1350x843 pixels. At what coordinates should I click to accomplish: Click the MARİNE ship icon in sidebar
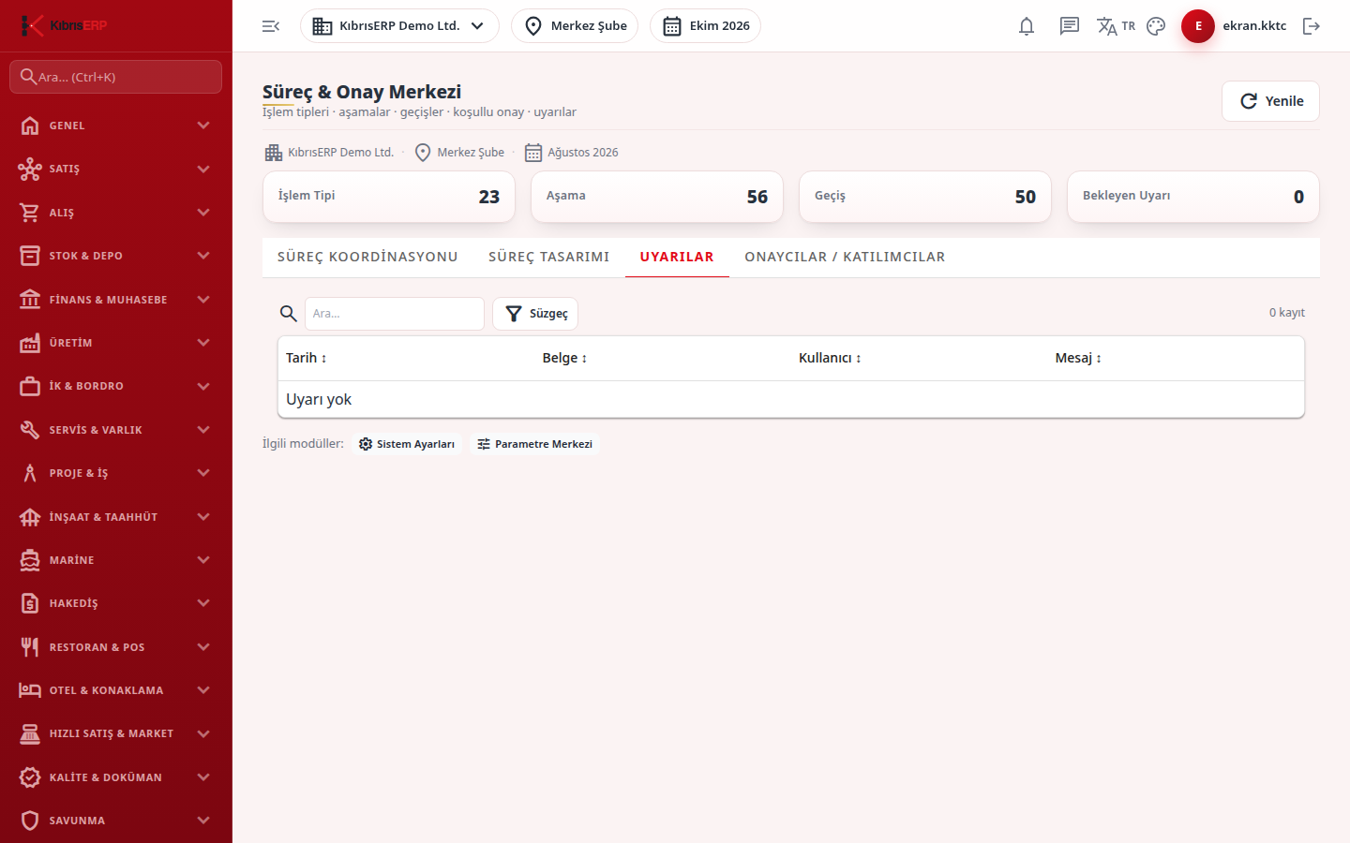[30, 560]
